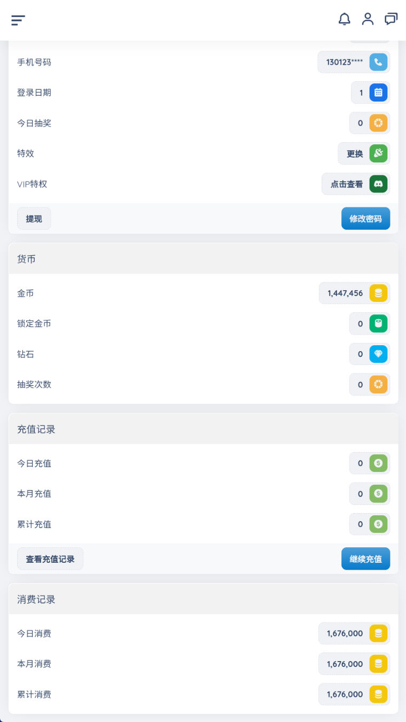Click the 继续充值 continue recharge button

[x=365, y=559]
